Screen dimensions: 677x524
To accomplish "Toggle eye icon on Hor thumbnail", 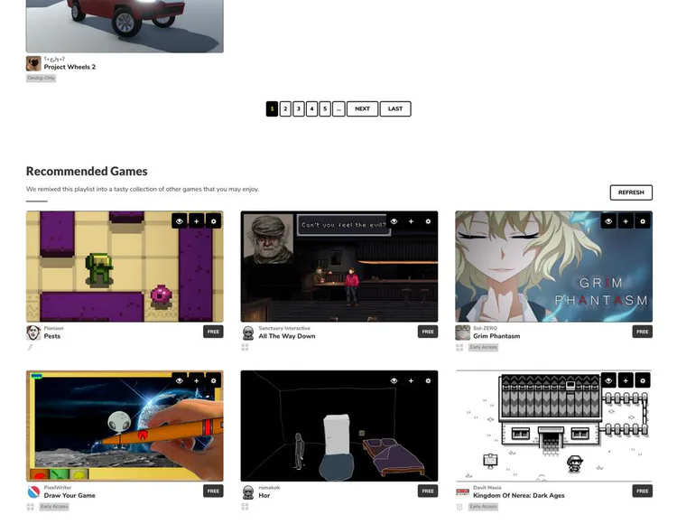I will [394, 380].
